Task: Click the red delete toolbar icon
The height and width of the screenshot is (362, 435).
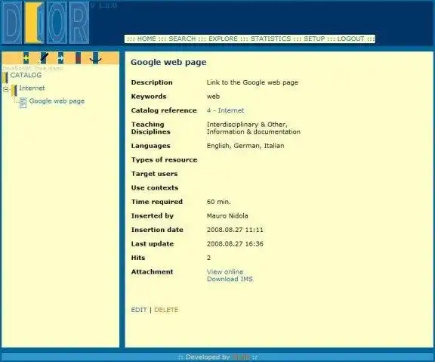Action: (x=79, y=58)
